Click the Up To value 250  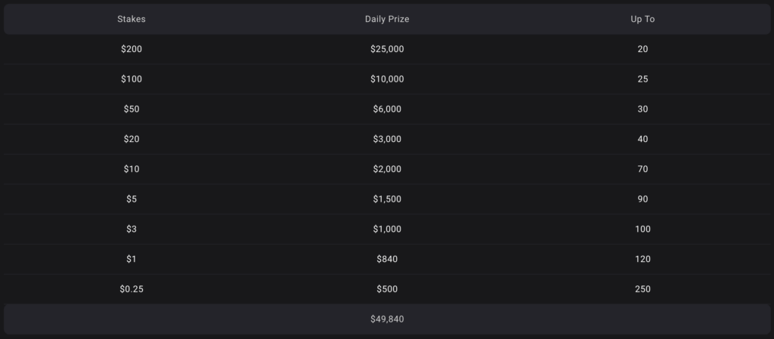point(642,290)
